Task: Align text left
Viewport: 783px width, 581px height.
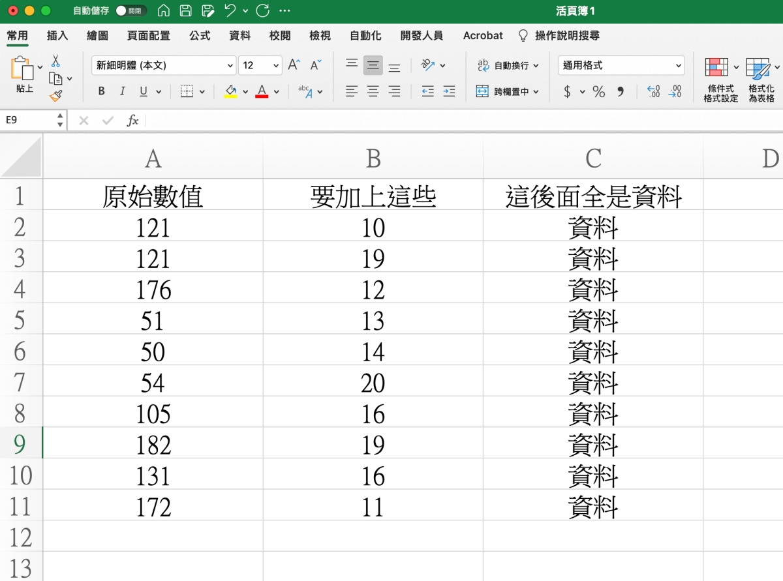Action: (x=352, y=91)
